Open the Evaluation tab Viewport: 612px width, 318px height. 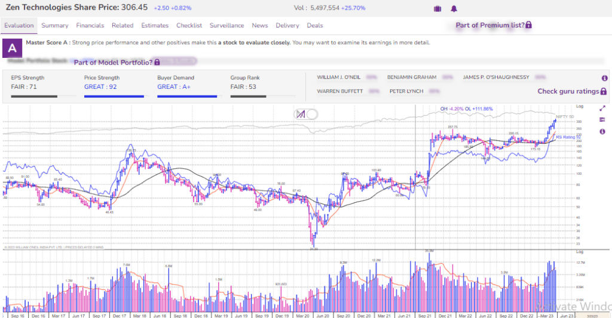pyautogui.click(x=19, y=25)
